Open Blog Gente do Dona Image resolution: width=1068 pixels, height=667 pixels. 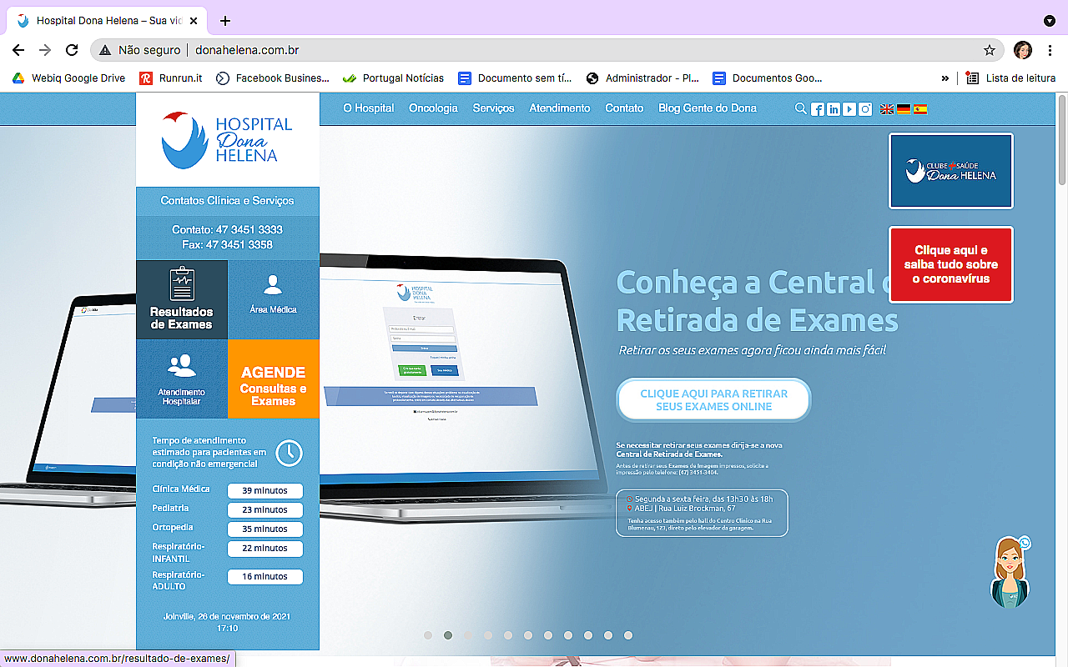coord(708,108)
